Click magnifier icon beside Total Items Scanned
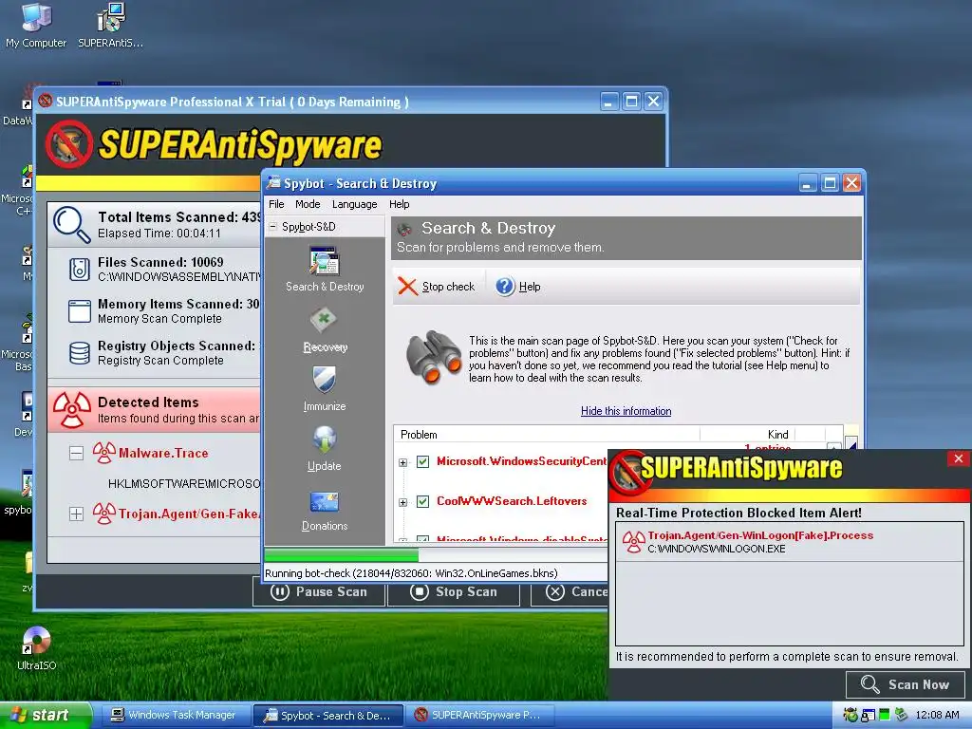The height and width of the screenshot is (729, 972). (71, 224)
